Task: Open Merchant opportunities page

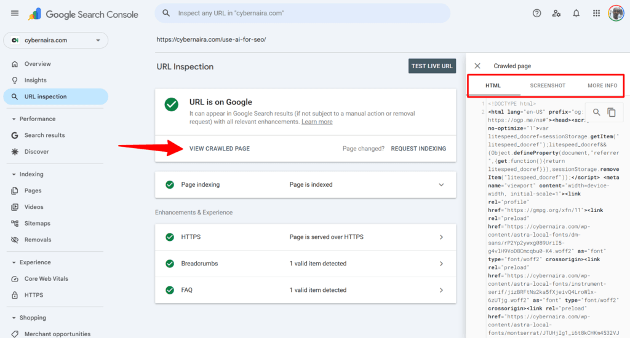Action: 57,334
